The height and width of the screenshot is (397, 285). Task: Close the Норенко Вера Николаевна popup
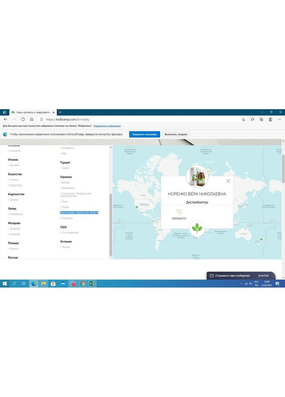point(228,181)
